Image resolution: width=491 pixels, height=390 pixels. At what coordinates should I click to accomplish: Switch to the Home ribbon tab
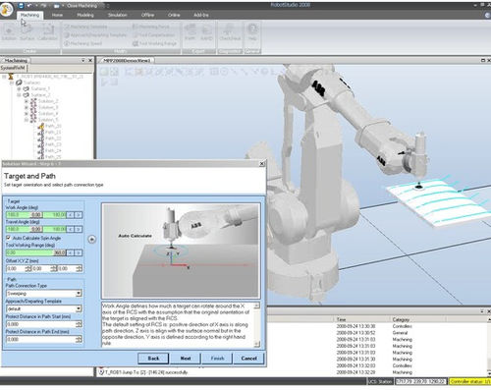(x=57, y=15)
